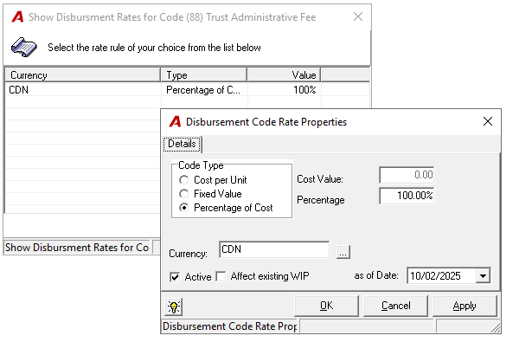Click into the Cost Value field
Screen dimensions: 519x342
(x=407, y=175)
